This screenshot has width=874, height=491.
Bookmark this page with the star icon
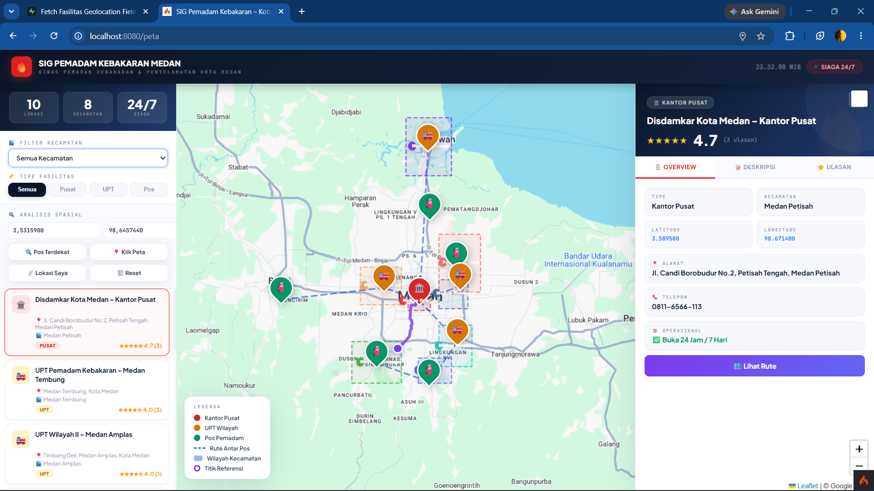tap(761, 36)
